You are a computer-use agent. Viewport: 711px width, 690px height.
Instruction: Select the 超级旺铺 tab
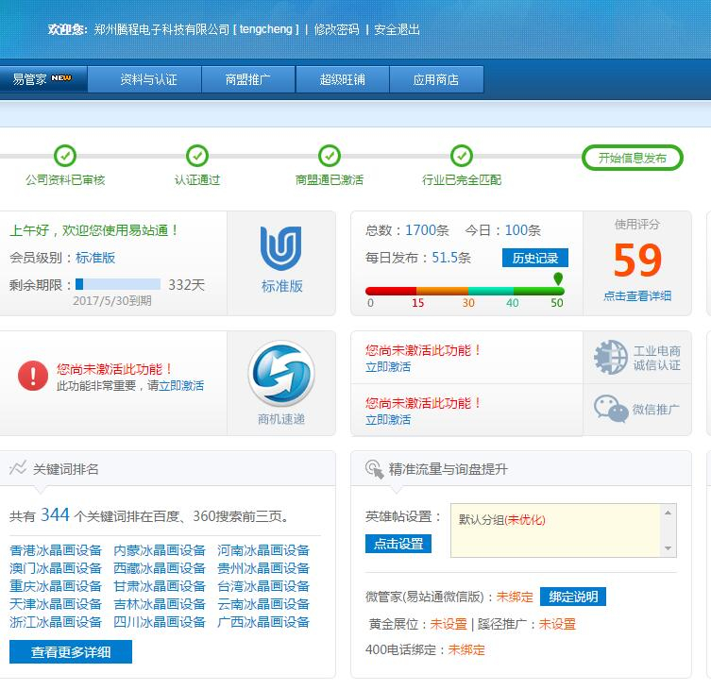coord(343,79)
